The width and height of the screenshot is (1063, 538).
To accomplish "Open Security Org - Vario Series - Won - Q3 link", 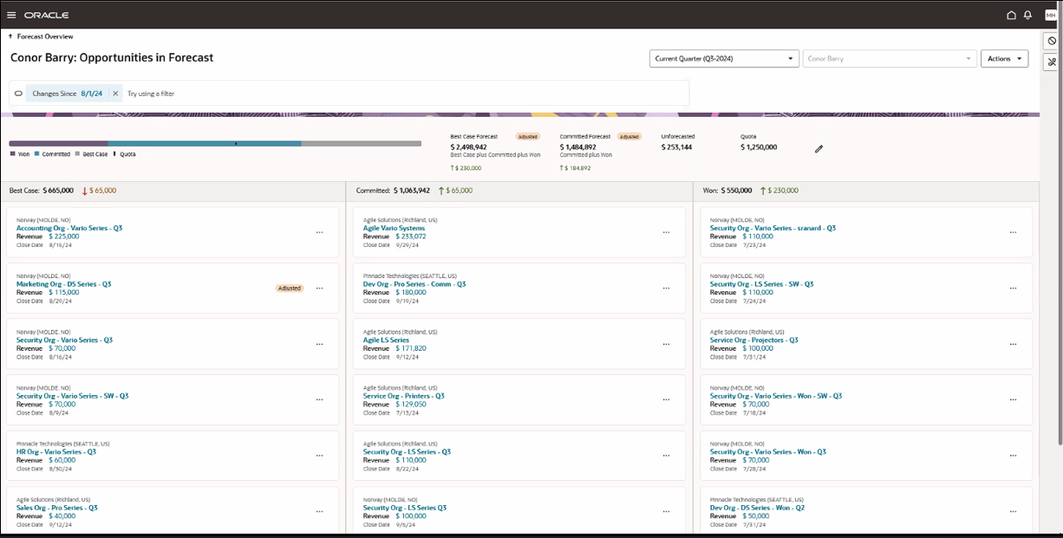I will (x=768, y=451).
